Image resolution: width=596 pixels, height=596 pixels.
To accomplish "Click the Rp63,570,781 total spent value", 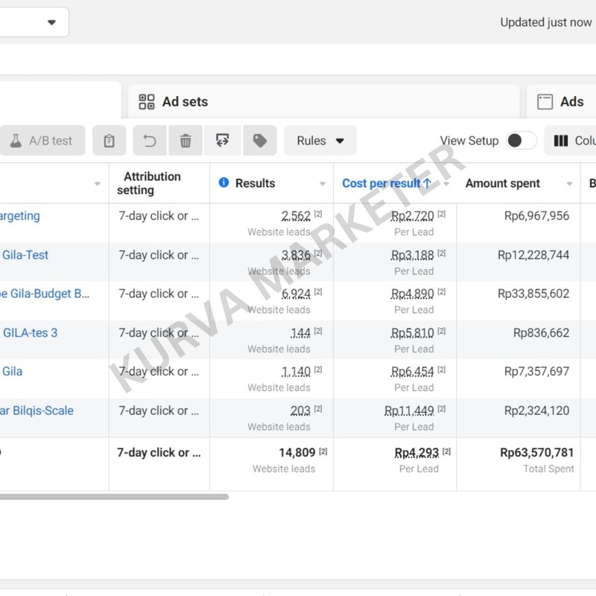I will pos(536,453).
